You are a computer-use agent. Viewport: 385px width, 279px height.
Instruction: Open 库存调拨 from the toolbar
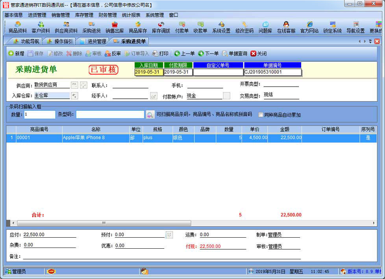161,27
